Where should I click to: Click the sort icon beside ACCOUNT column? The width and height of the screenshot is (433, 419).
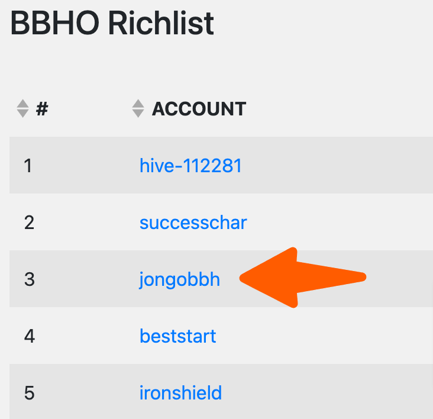point(138,108)
